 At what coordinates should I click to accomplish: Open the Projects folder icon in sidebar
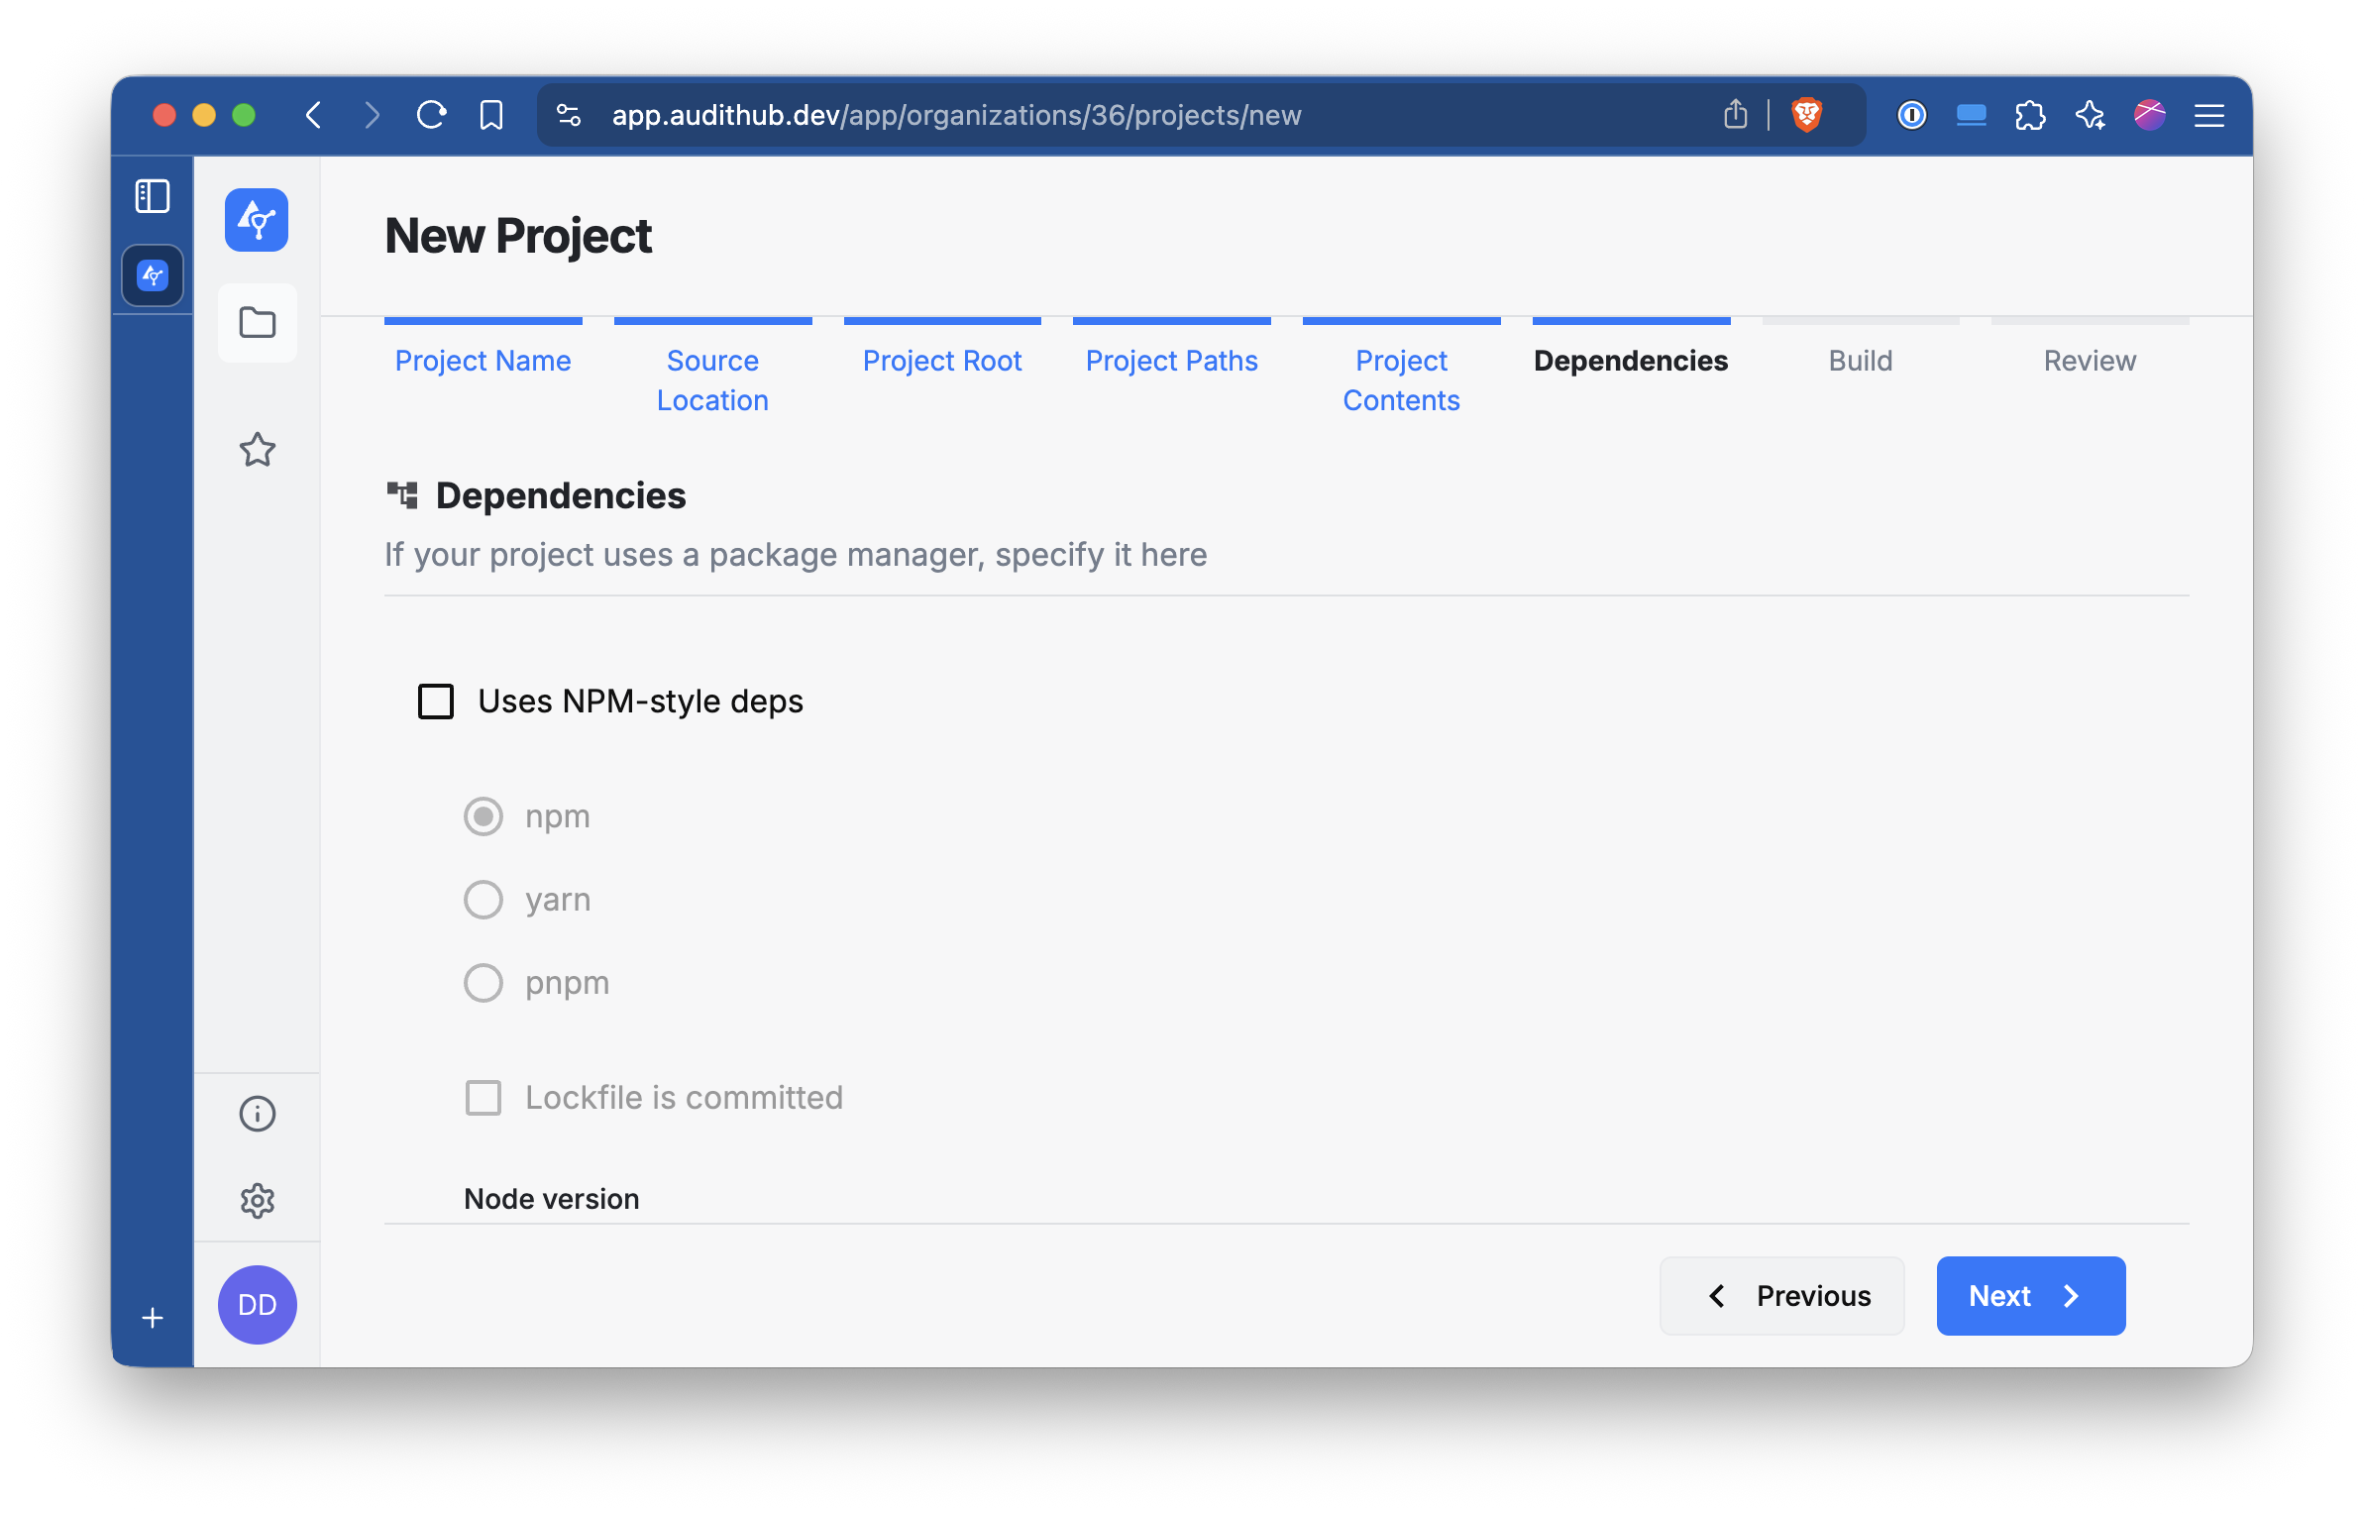[257, 323]
